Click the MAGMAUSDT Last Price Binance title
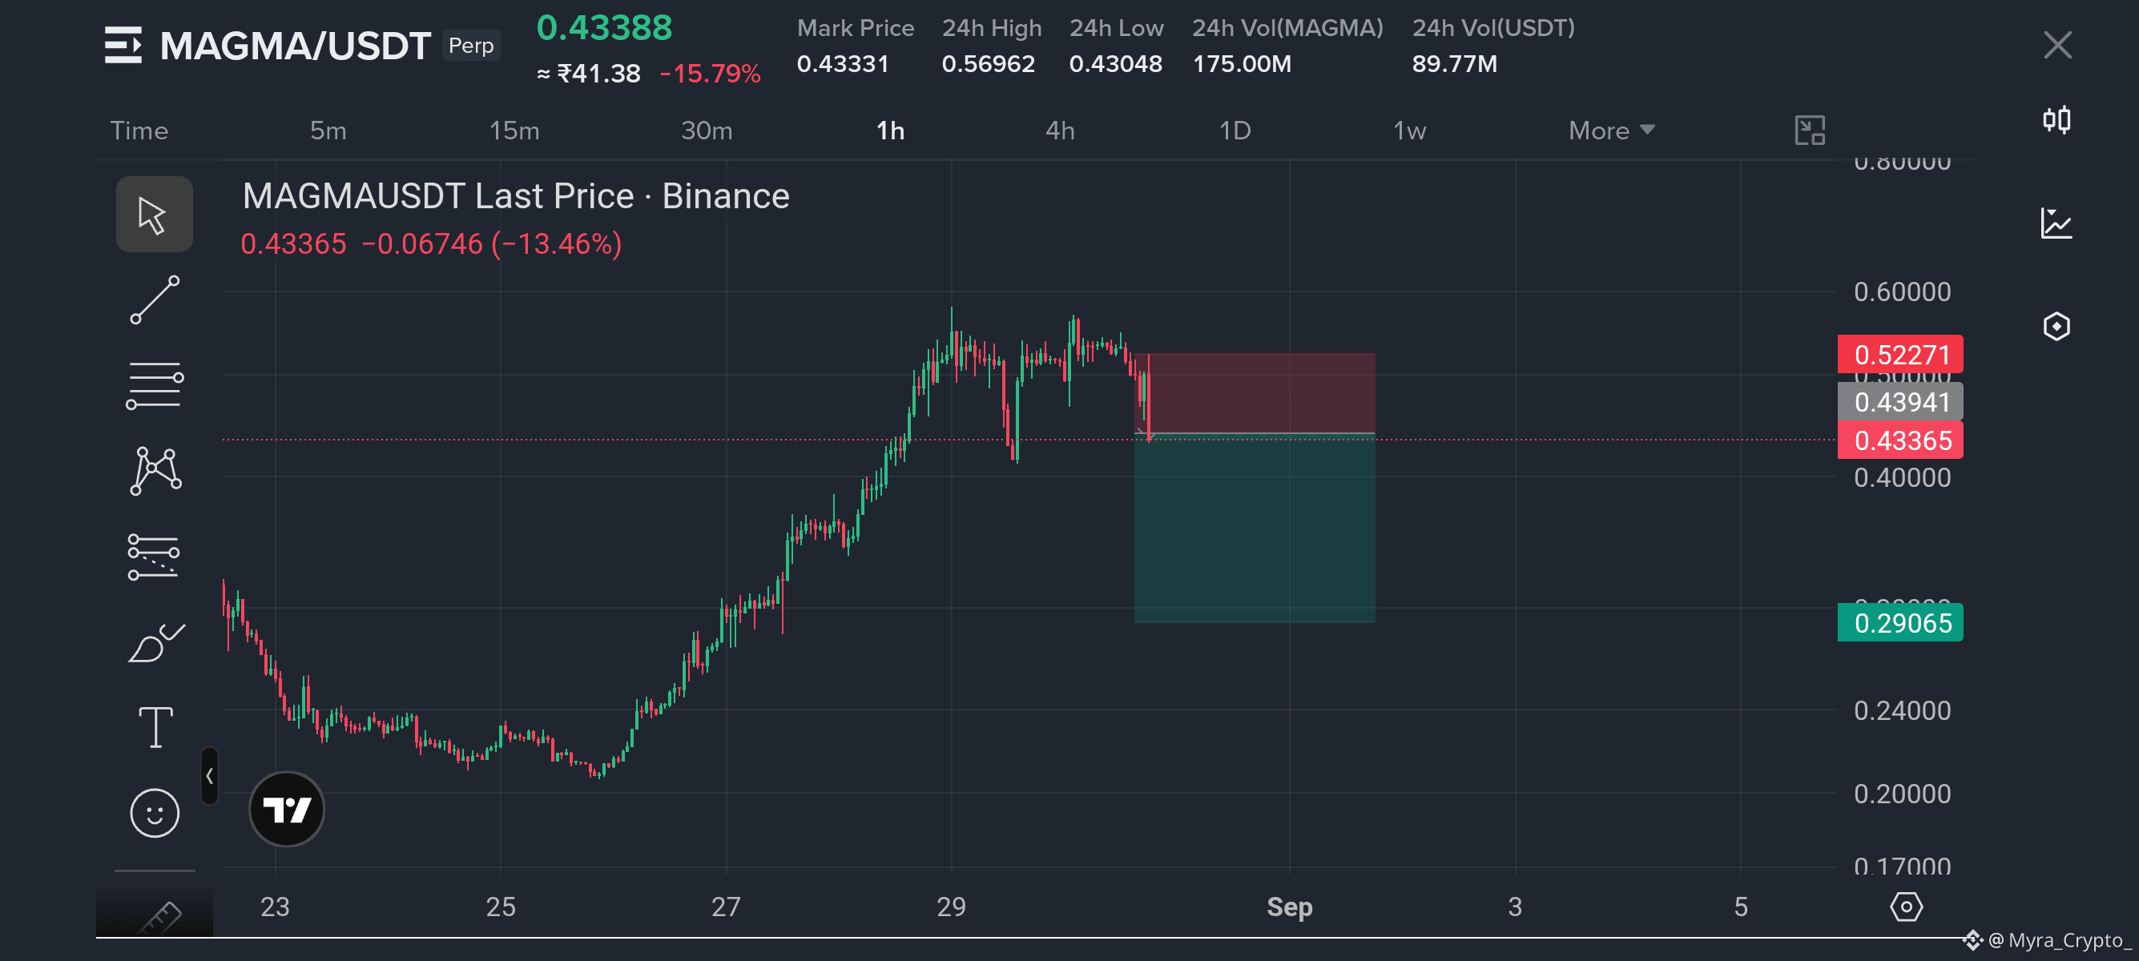This screenshot has height=961, width=2139. 516,196
